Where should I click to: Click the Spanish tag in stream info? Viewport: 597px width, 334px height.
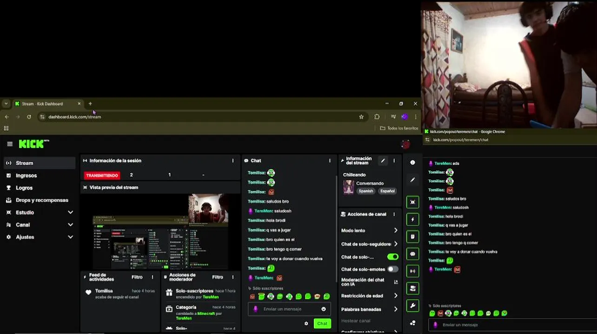(x=366, y=191)
